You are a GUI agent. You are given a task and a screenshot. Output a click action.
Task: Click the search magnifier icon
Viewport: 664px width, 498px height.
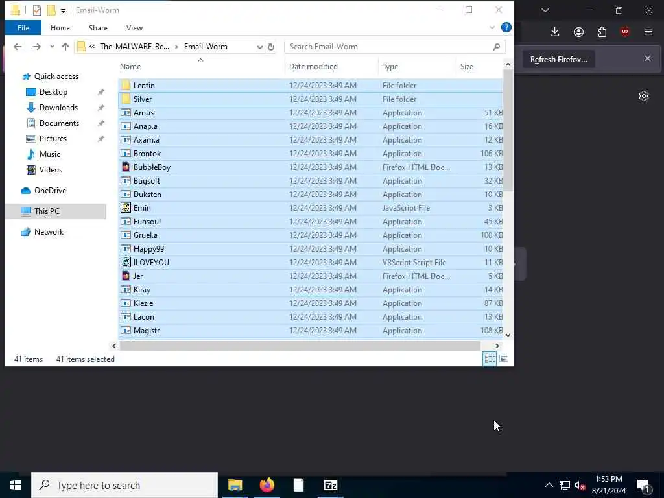coord(496,47)
